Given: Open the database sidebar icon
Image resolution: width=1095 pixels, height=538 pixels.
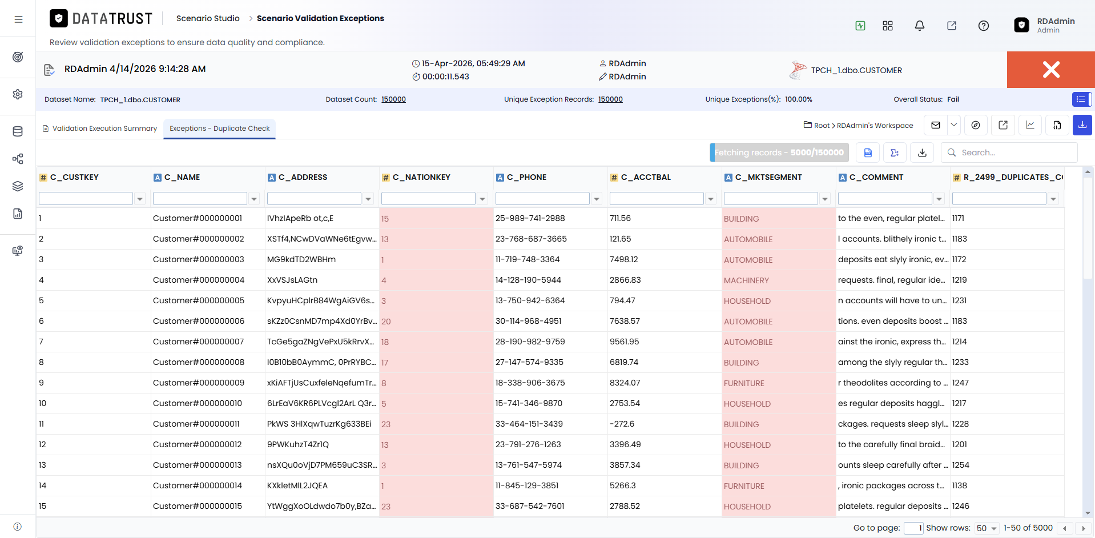Looking at the screenshot, I should point(18,131).
